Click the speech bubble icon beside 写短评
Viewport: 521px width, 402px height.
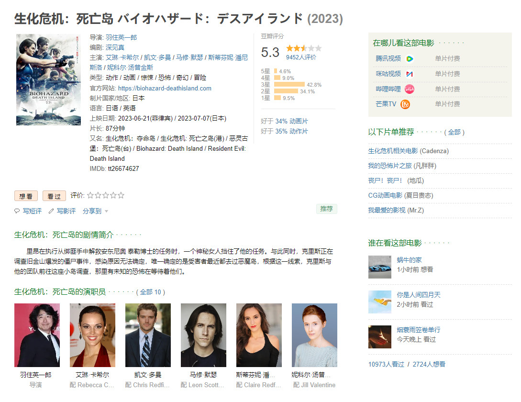click(x=17, y=211)
